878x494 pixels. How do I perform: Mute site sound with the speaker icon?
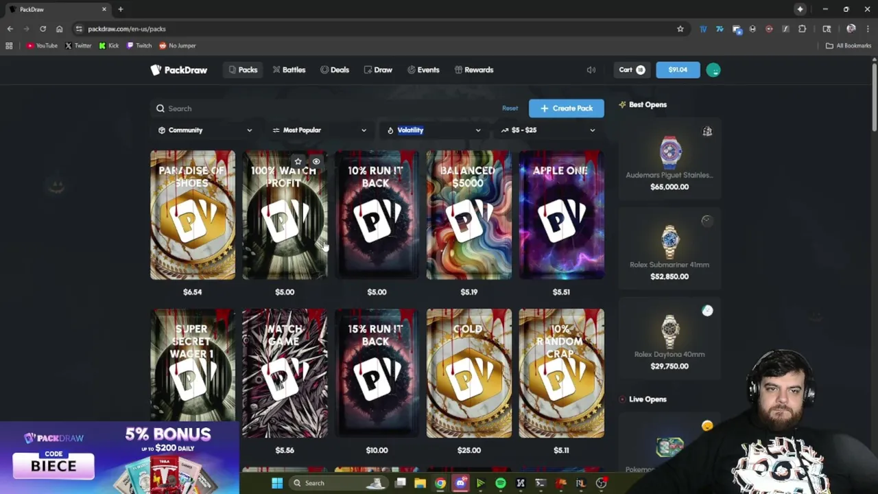click(591, 69)
